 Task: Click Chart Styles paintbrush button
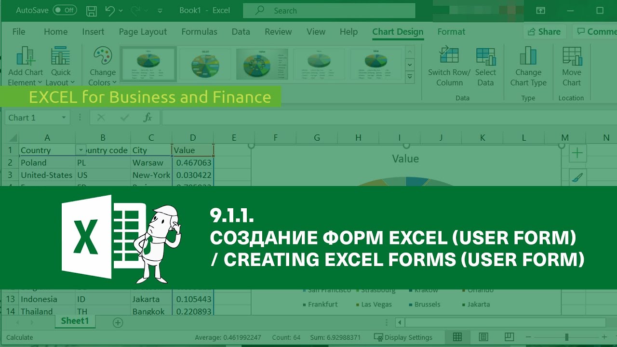tap(577, 177)
